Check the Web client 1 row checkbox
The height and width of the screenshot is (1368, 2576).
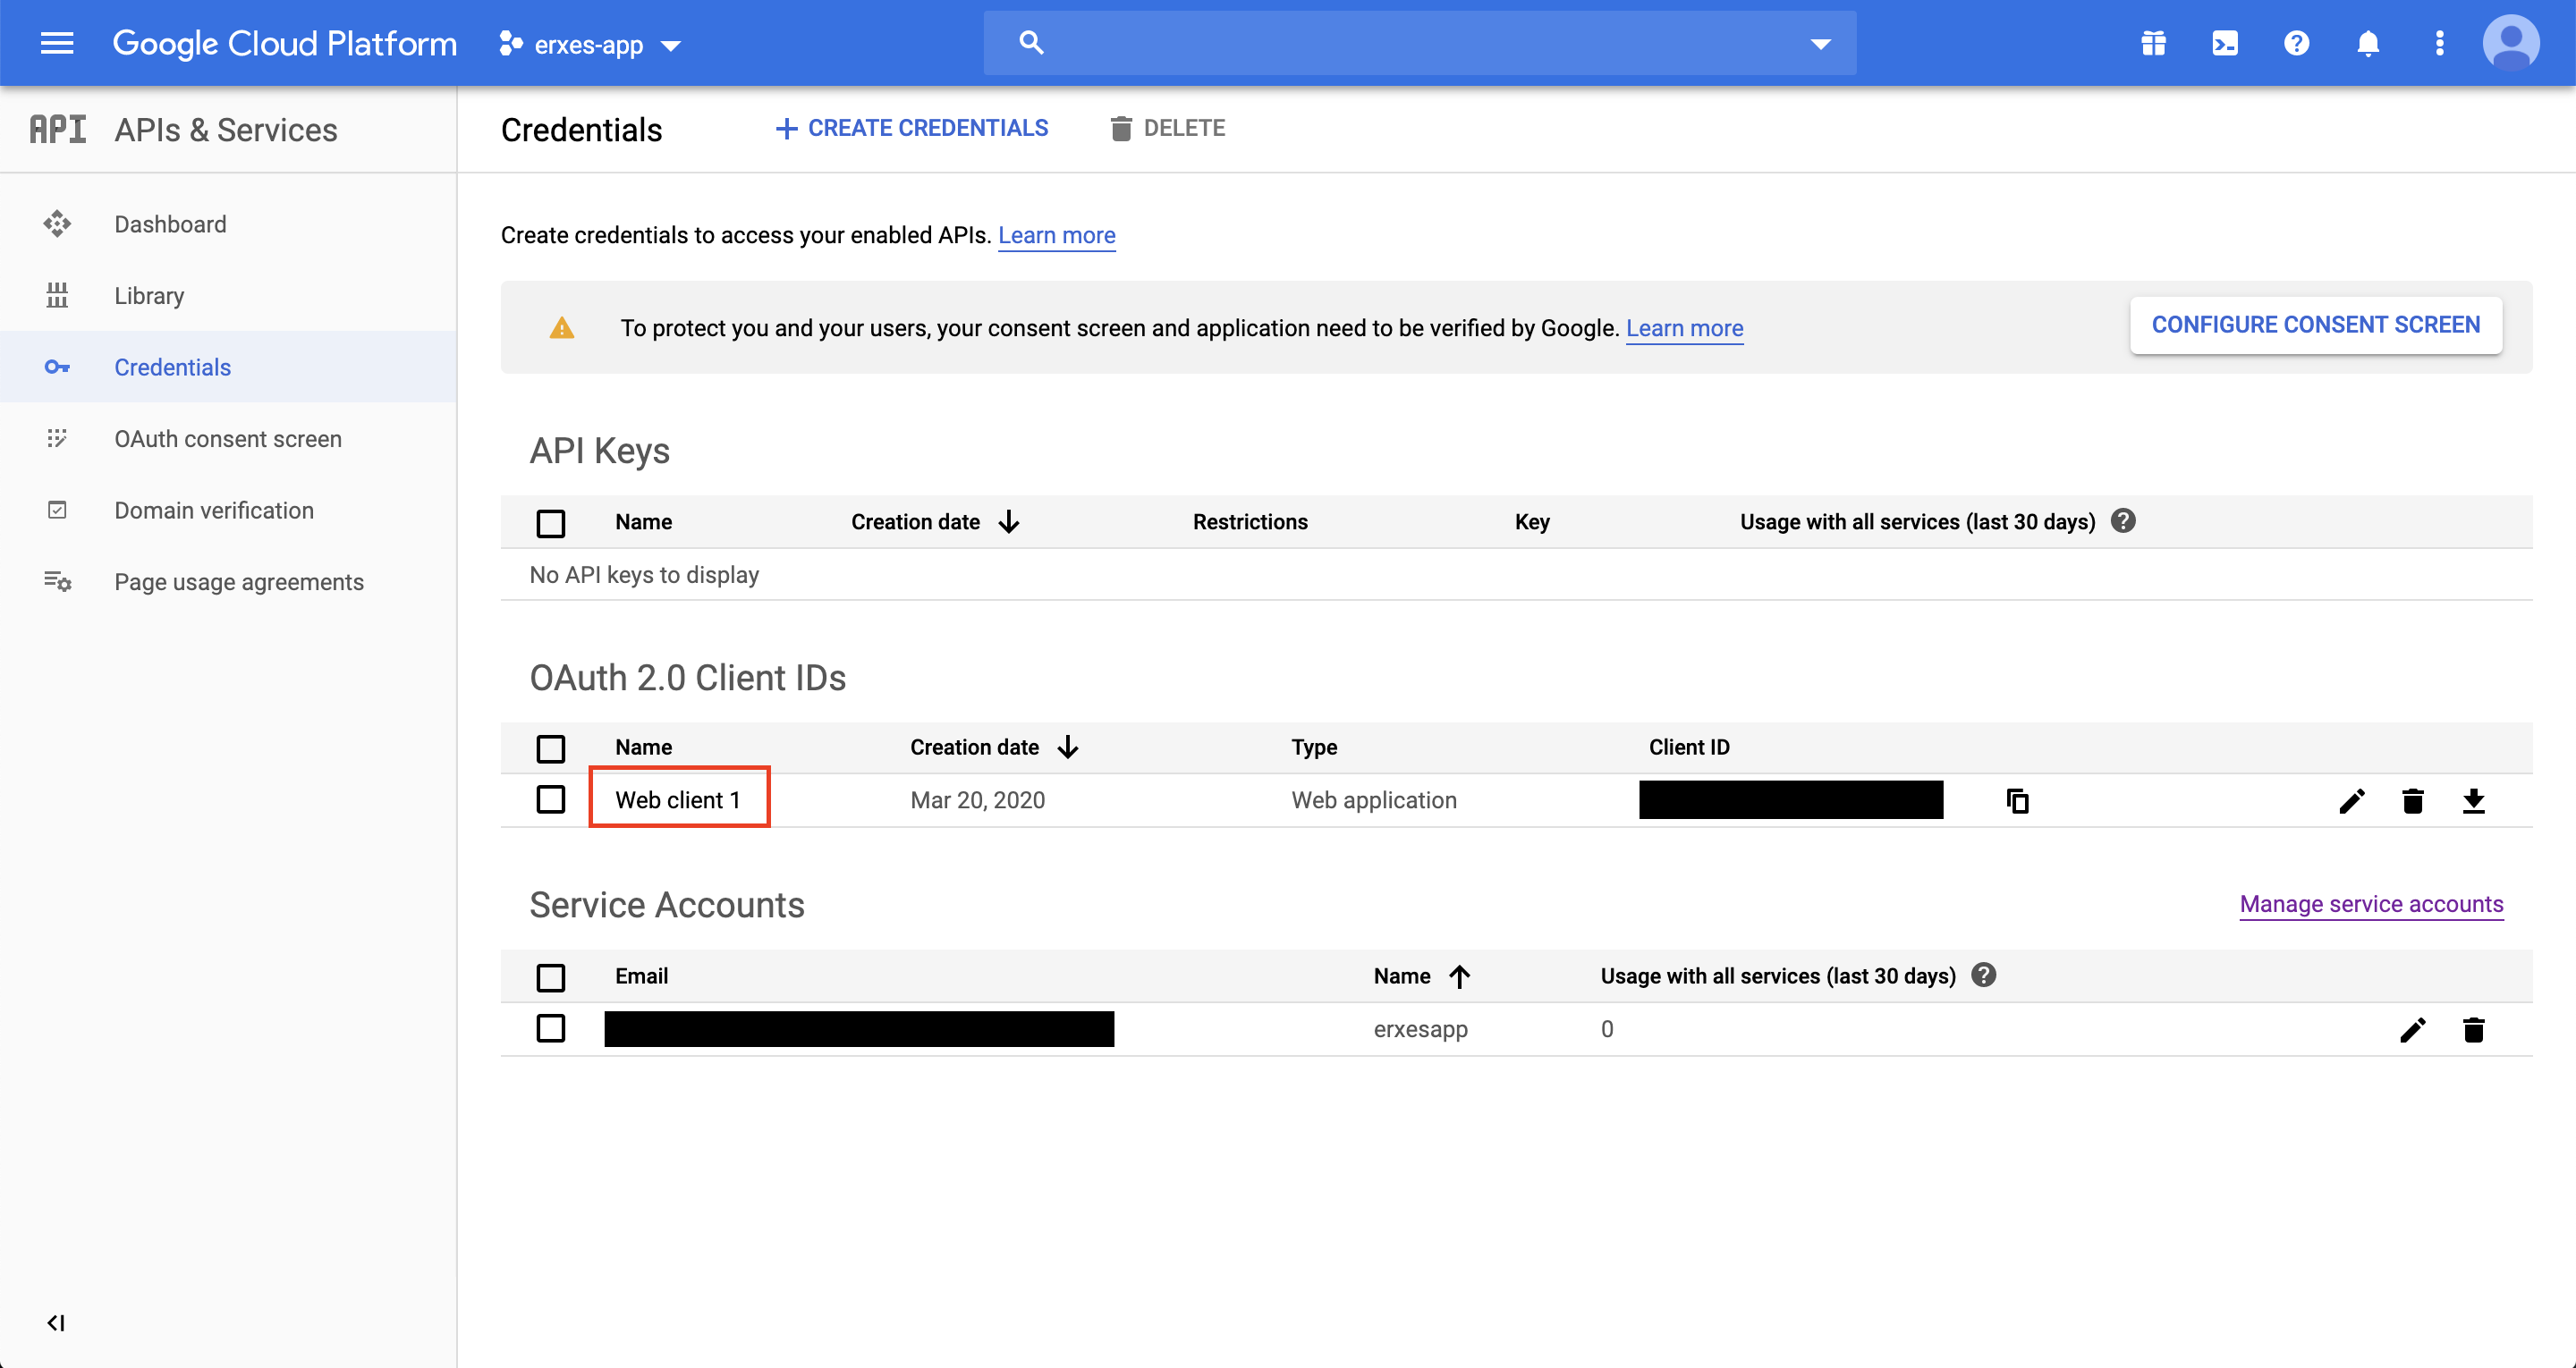(551, 800)
